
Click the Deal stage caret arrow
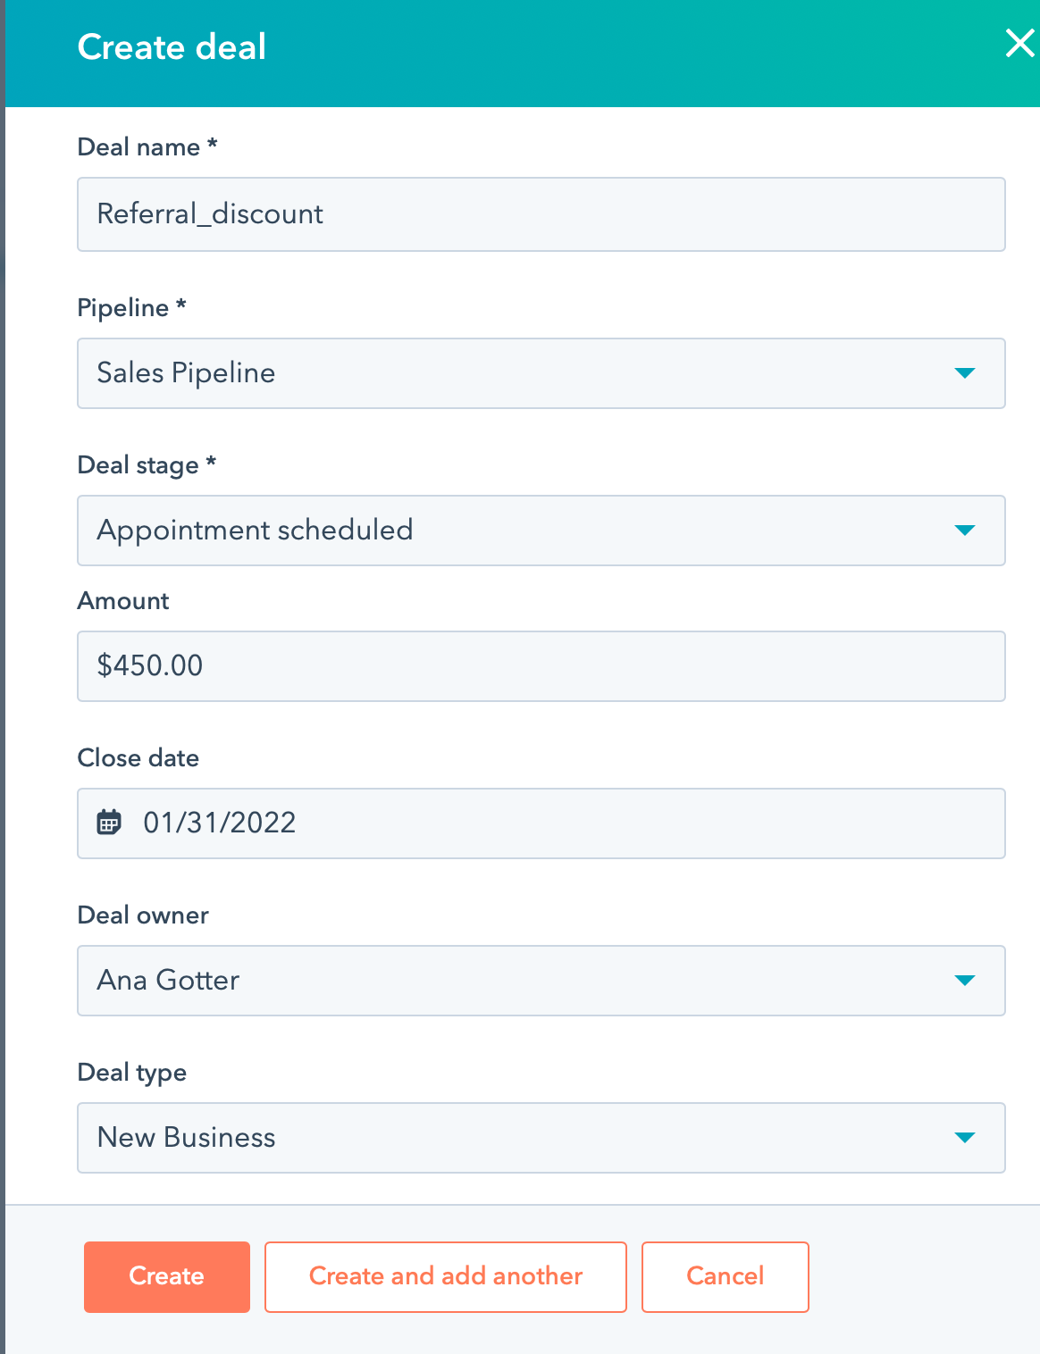[964, 531]
